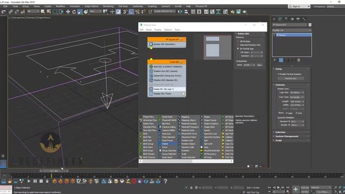Click the Pause button in bottom toolbar
The width and height of the screenshot is (345, 194).
pyautogui.click(x=35, y=181)
